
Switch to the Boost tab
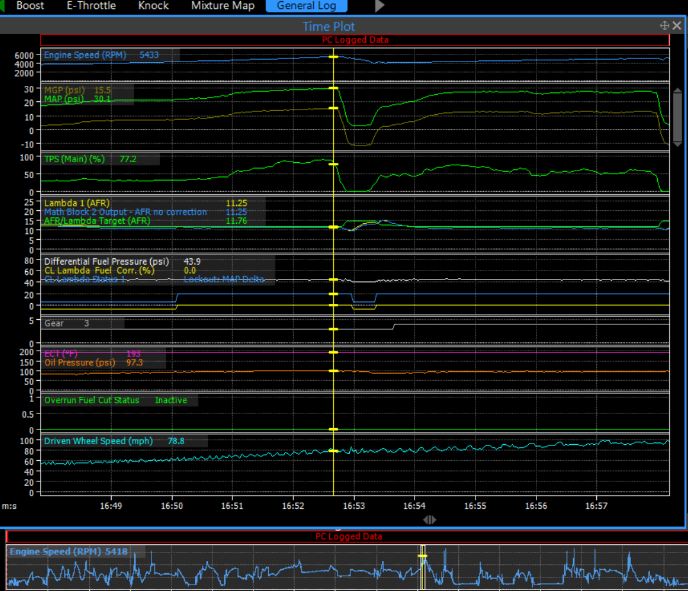(x=30, y=6)
